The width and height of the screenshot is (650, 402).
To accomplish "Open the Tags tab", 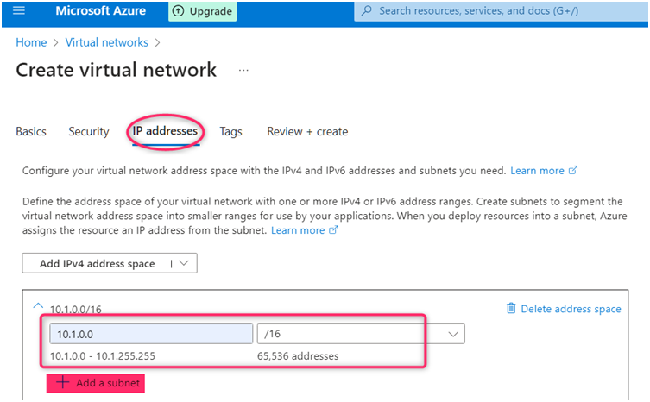I will [230, 132].
